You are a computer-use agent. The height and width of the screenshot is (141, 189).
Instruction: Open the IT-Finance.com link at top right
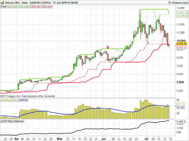[178, 3]
